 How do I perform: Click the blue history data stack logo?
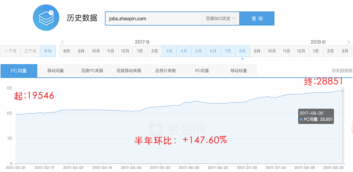coord(46,18)
